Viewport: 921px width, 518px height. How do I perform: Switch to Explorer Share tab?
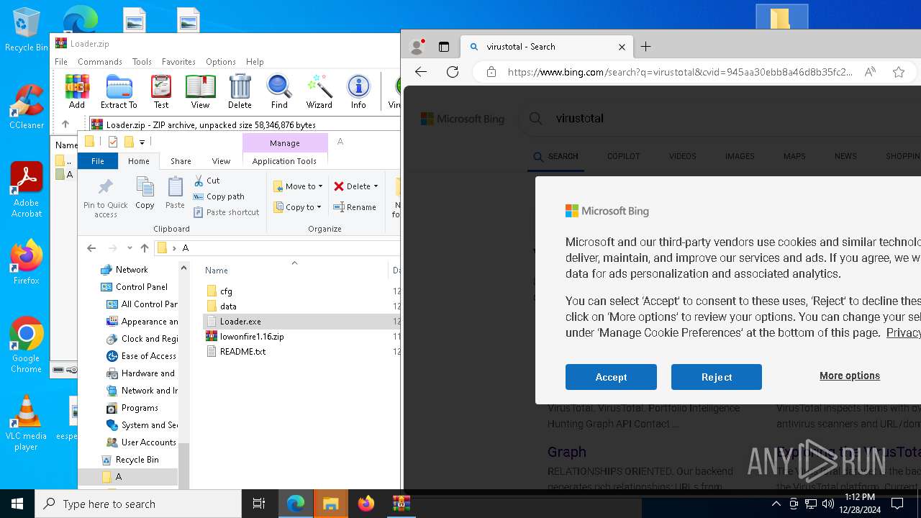181,161
